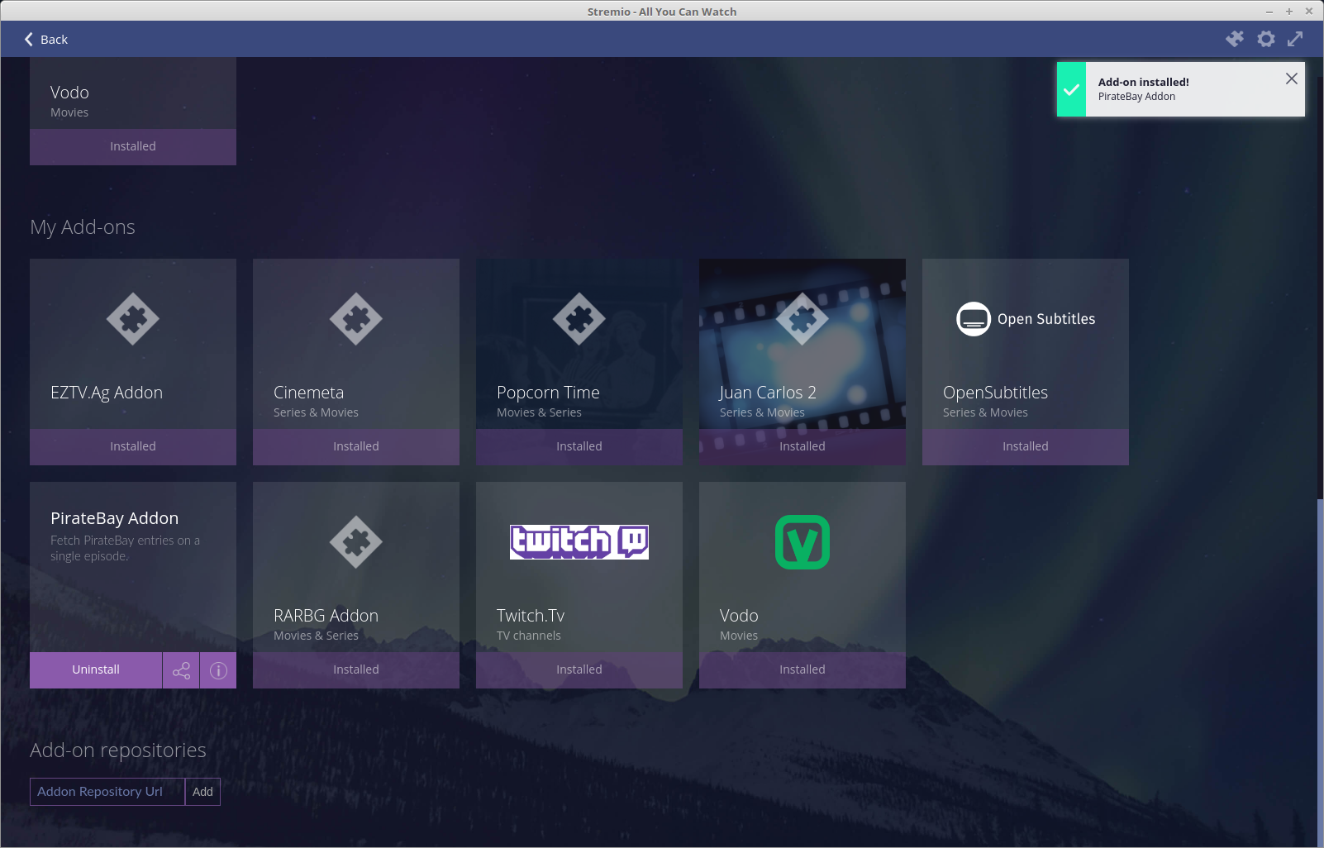This screenshot has width=1324, height=848.
Task: Click Installed on top Vodo card
Action: coord(133,146)
